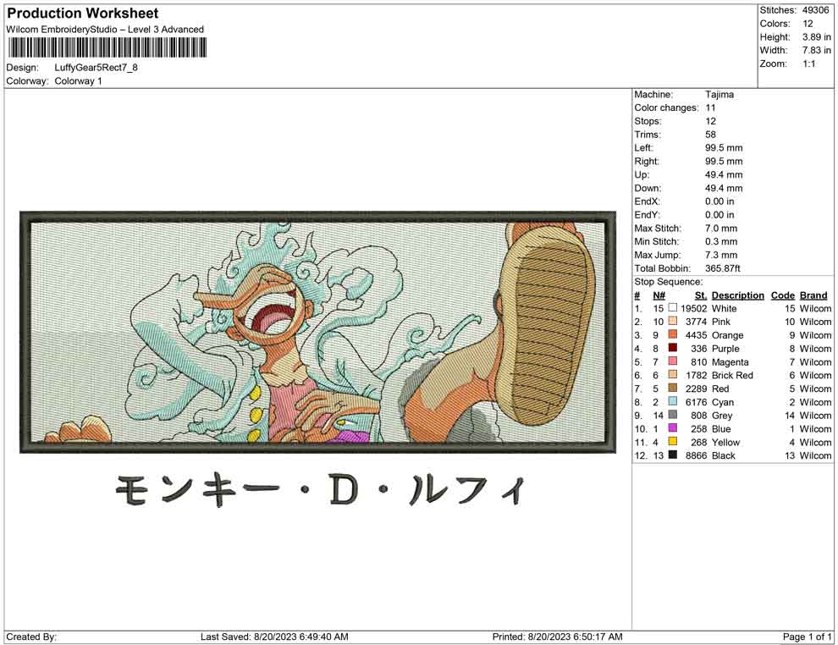Image resolution: width=838 pixels, height=645 pixels.
Task: Click the Trims value '58'
Action: point(710,135)
